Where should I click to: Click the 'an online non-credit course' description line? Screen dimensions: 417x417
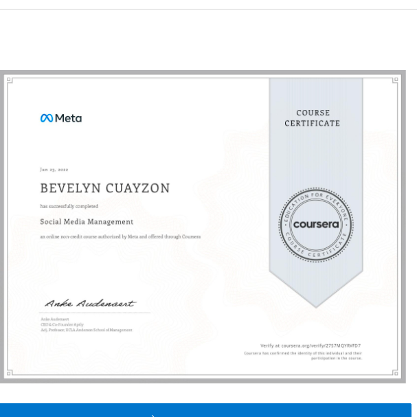pyautogui.click(x=120, y=237)
